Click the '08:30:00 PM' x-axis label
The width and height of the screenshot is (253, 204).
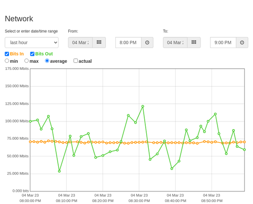[139, 201]
